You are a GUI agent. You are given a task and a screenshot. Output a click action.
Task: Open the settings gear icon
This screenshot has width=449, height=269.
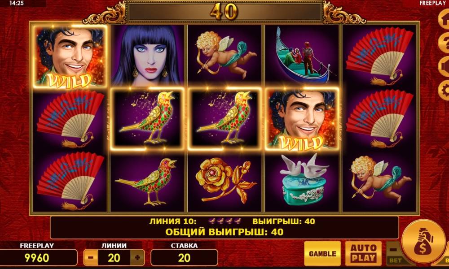click(x=444, y=90)
